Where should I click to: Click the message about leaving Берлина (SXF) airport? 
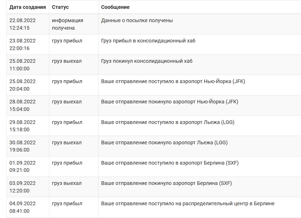click(167, 183)
